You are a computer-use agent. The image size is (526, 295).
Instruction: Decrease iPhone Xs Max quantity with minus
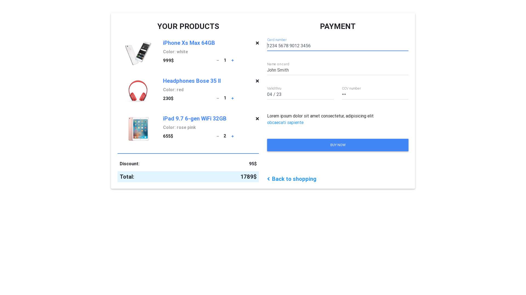pos(218,60)
